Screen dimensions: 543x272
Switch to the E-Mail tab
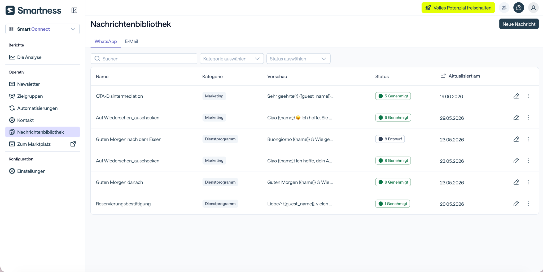[x=132, y=41]
